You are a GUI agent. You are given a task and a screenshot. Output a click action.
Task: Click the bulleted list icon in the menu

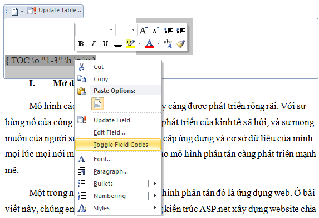coord(82,184)
